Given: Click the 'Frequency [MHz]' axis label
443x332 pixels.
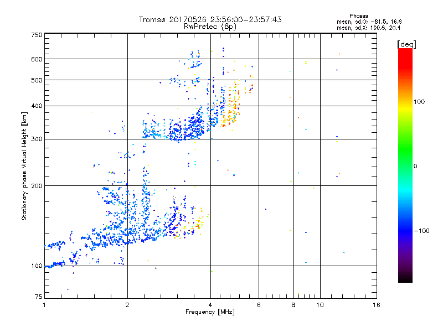Looking at the screenshot, I should click(x=210, y=312).
